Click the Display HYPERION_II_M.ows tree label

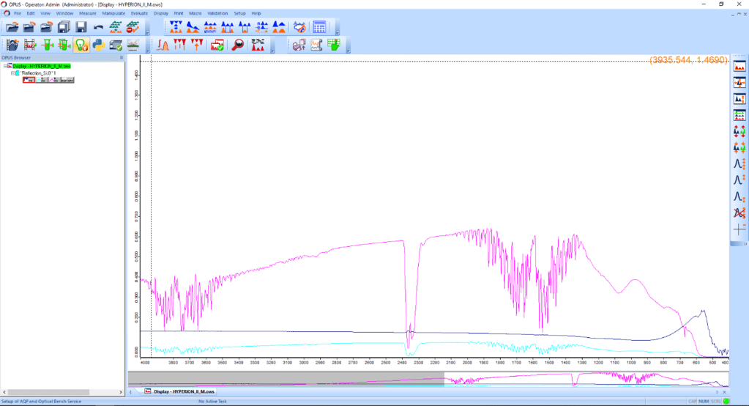[x=42, y=66]
